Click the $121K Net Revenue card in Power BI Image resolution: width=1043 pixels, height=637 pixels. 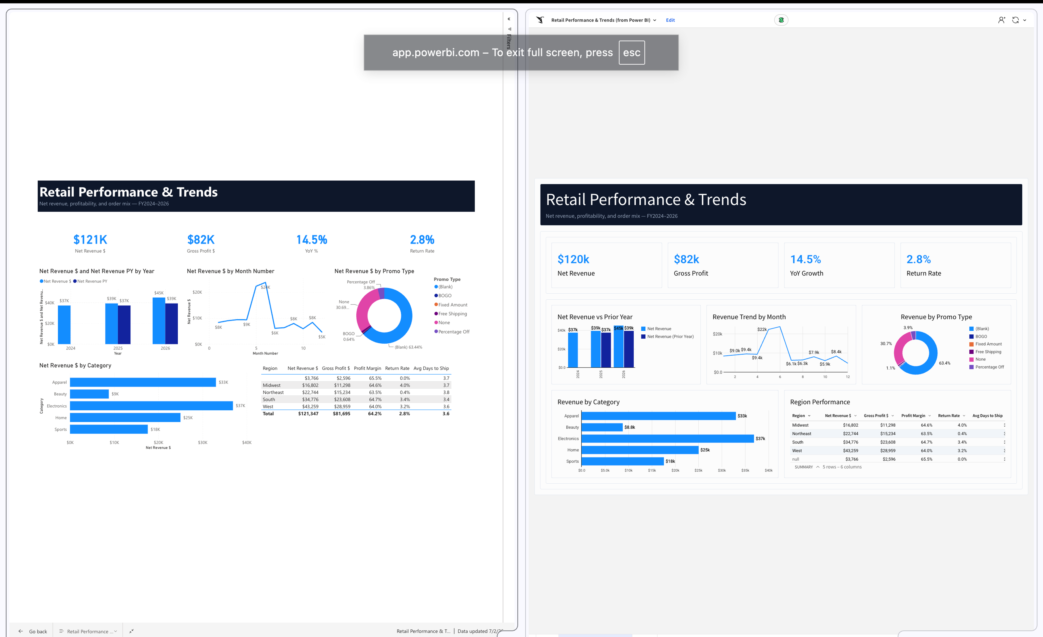[90, 243]
